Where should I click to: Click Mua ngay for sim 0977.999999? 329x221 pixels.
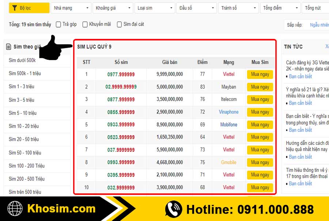260,74
